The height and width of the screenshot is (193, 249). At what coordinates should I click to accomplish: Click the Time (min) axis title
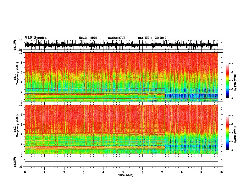coord(126,175)
